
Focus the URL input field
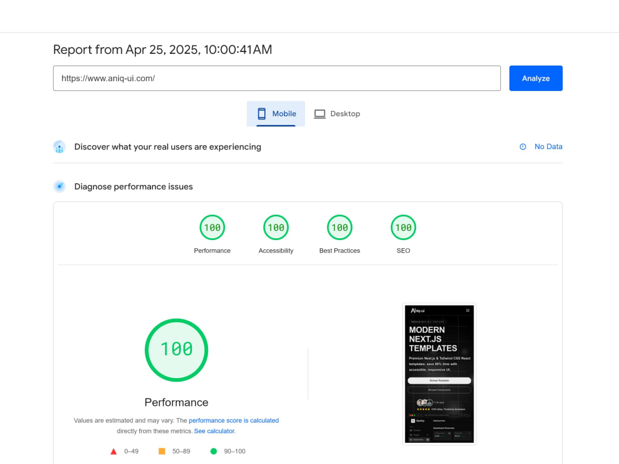pyautogui.click(x=277, y=78)
